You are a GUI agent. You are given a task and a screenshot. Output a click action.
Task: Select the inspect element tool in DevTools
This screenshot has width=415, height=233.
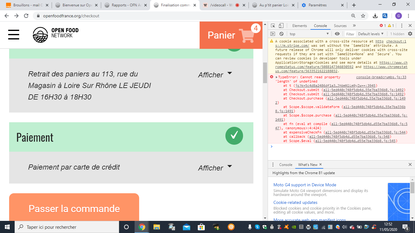(x=273, y=26)
